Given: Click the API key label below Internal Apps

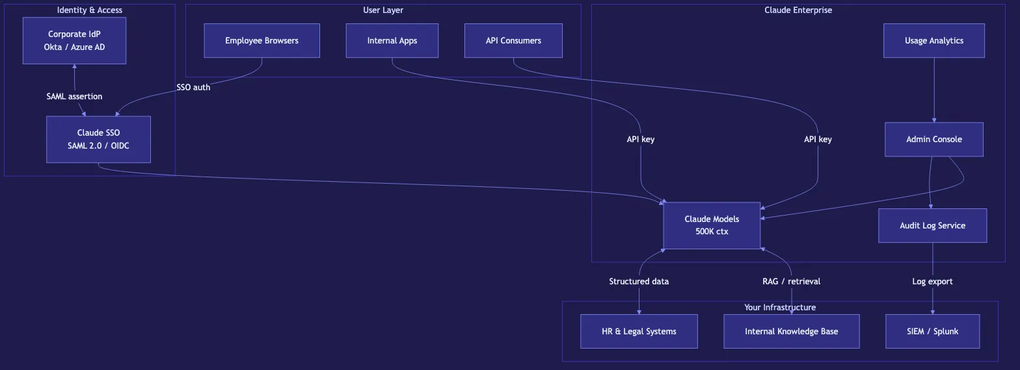Looking at the screenshot, I should pos(640,139).
